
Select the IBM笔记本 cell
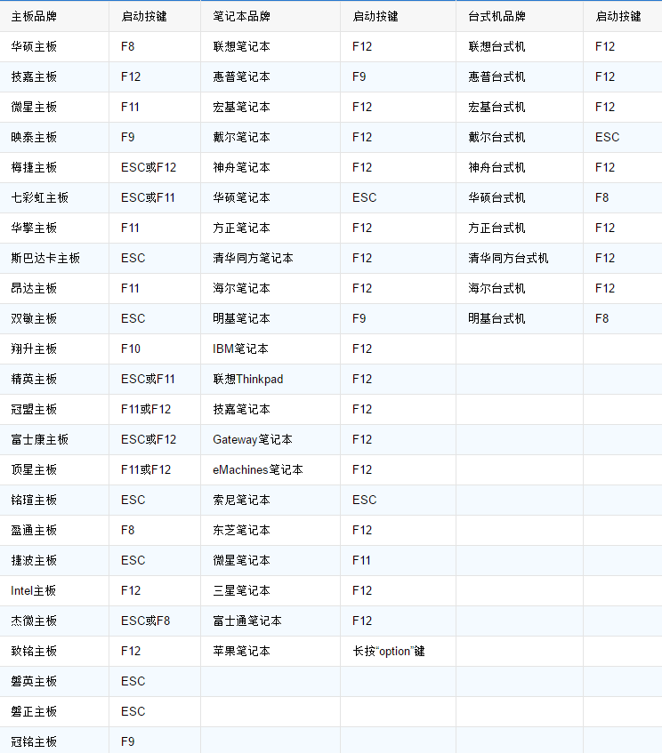tap(240, 348)
